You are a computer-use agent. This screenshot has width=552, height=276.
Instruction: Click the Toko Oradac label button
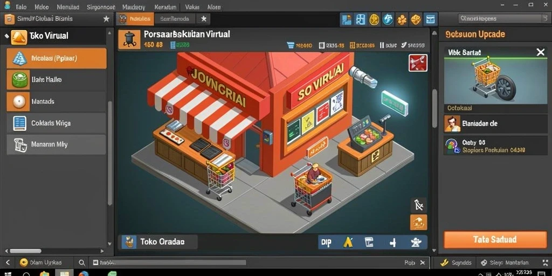(x=160, y=242)
